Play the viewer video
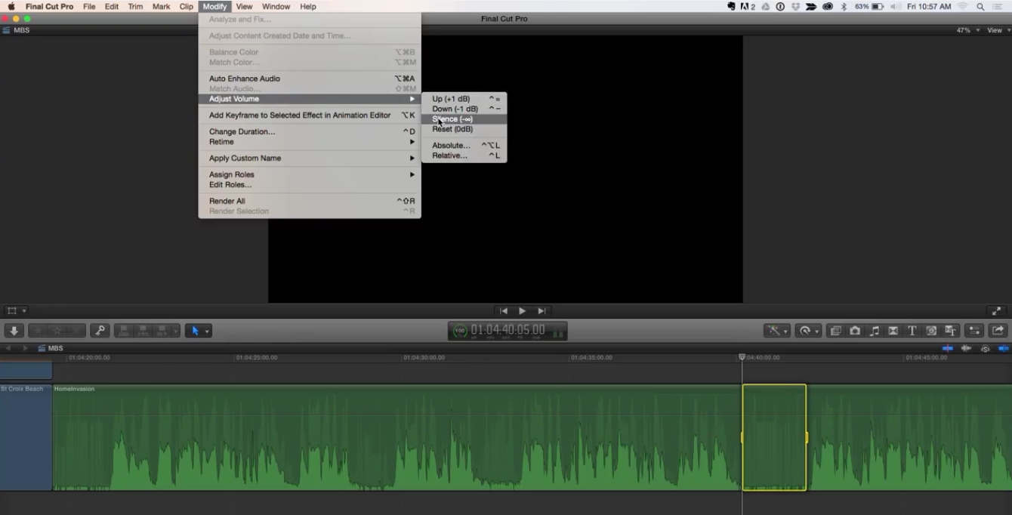The image size is (1012, 515). pyautogui.click(x=522, y=311)
